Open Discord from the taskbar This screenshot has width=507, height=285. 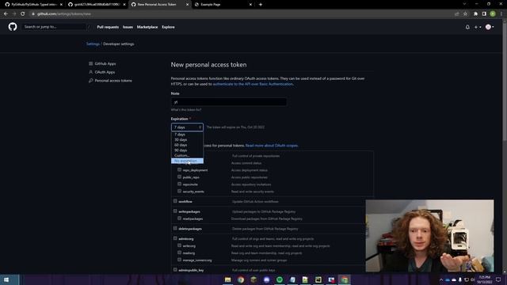(267, 279)
